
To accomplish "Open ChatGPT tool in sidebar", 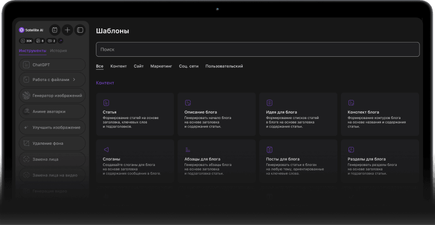I will pos(53,64).
